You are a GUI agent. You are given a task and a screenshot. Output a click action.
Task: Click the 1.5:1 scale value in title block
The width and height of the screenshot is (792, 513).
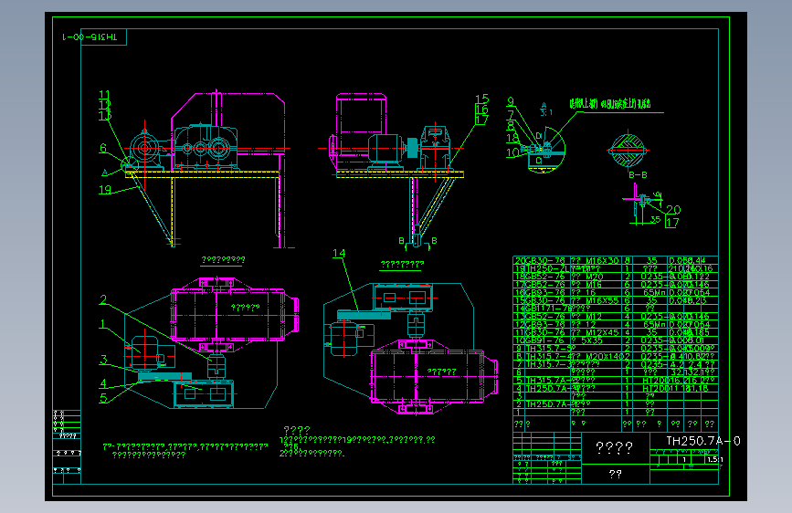tap(714, 459)
